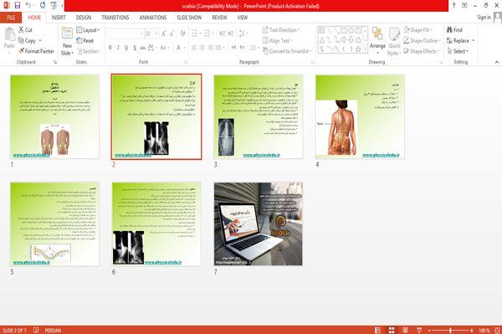The image size is (502, 334).
Task: Select slide 4 thumbnail with spine illustration
Action: (360, 117)
